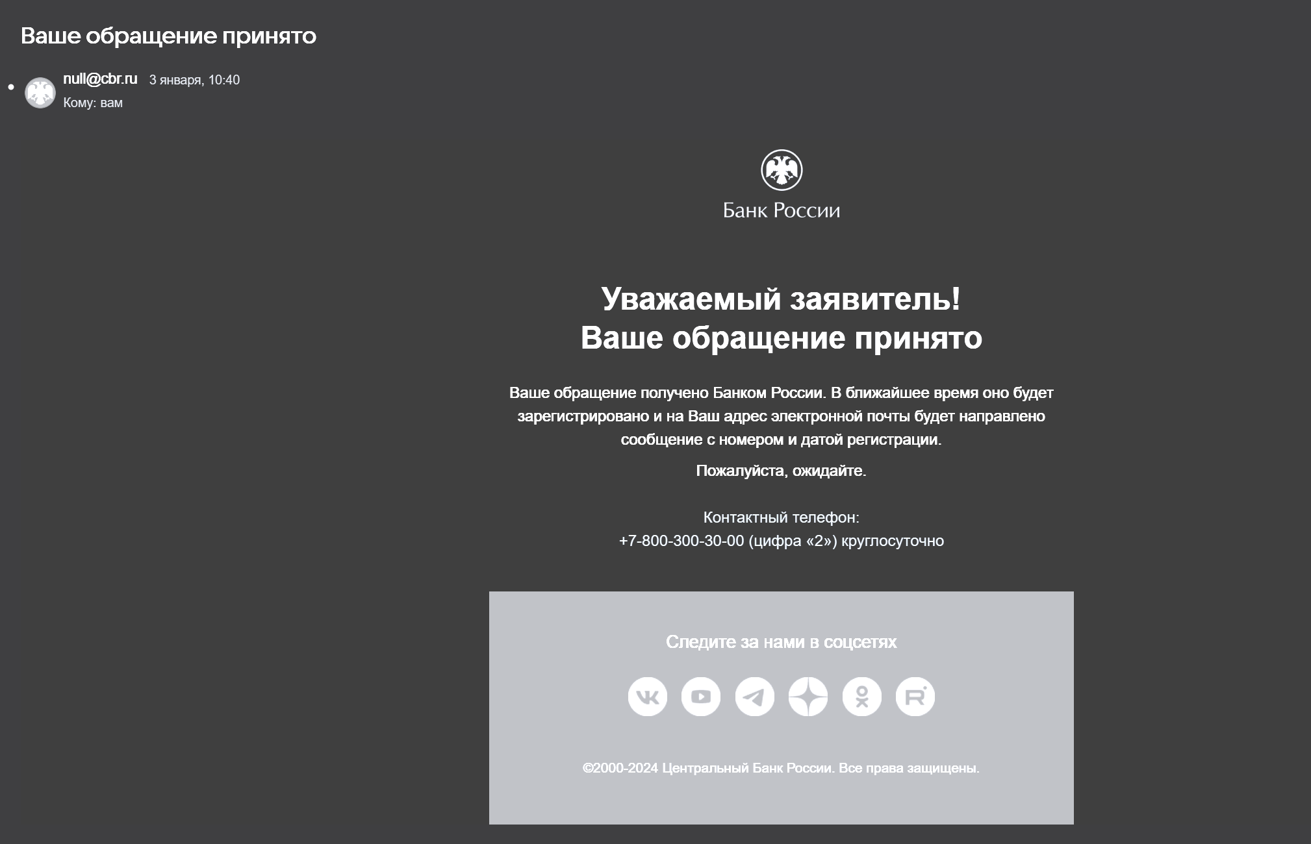Image resolution: width=1311 pixels, height=844 pixels.
Task: Open the VK social network icon
Action: click(647, 697)
